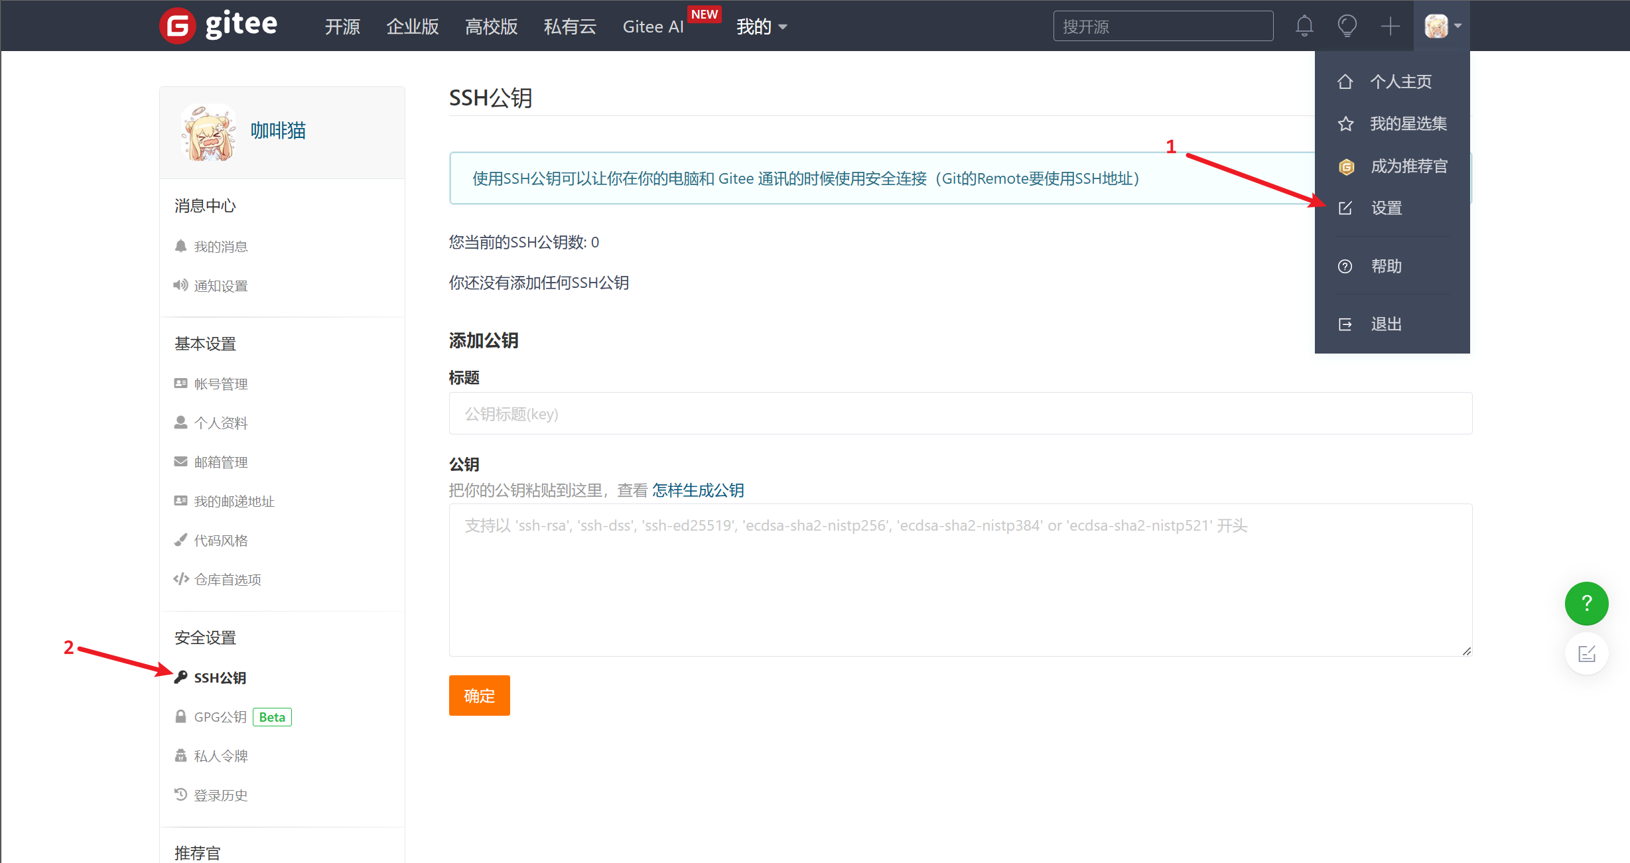
Task: Click the ID card icon beside 帐号管理
Action: tap(180, 383)
